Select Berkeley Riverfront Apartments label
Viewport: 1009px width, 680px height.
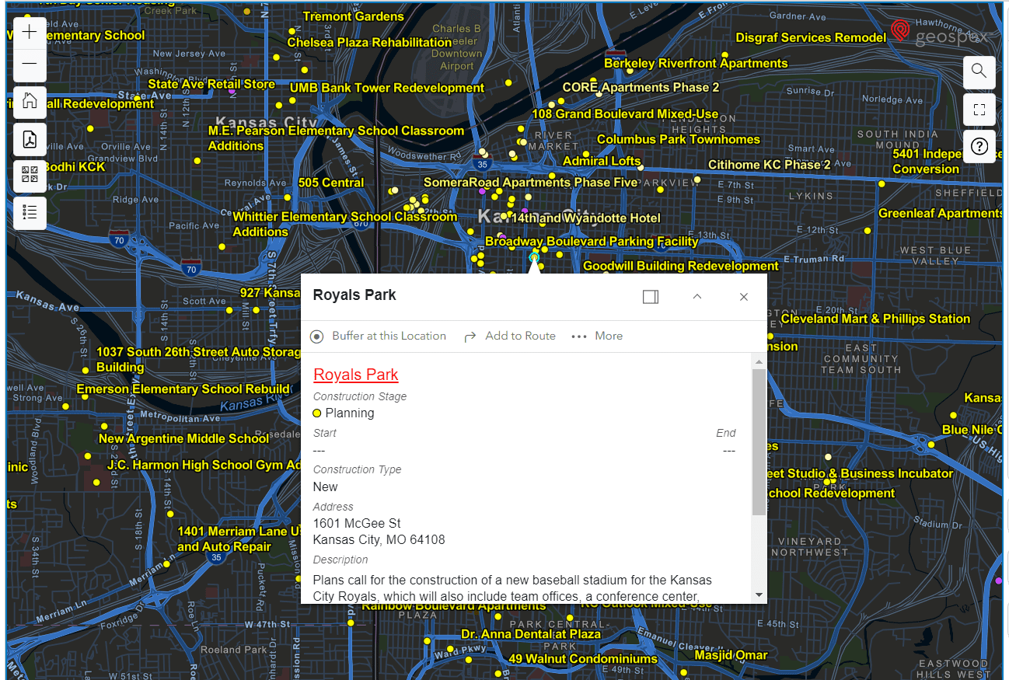click(x=696, y=63)
